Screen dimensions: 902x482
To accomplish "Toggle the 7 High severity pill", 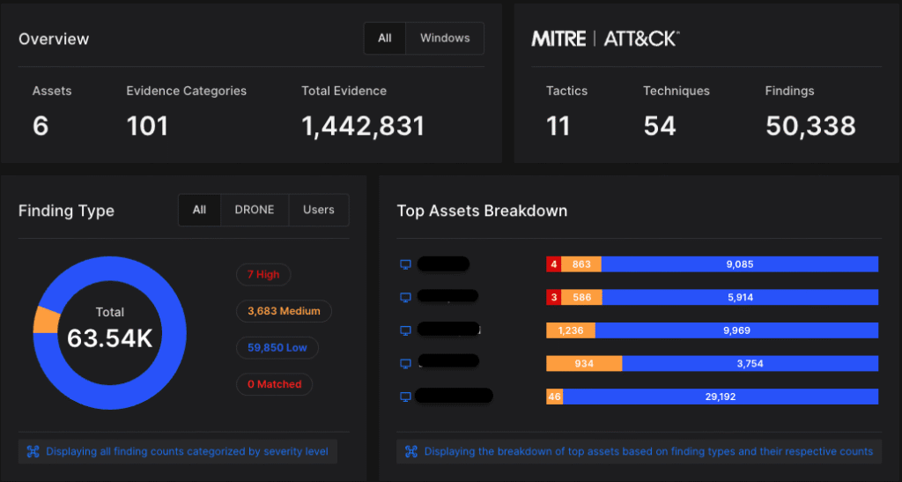I will (263, 275).
